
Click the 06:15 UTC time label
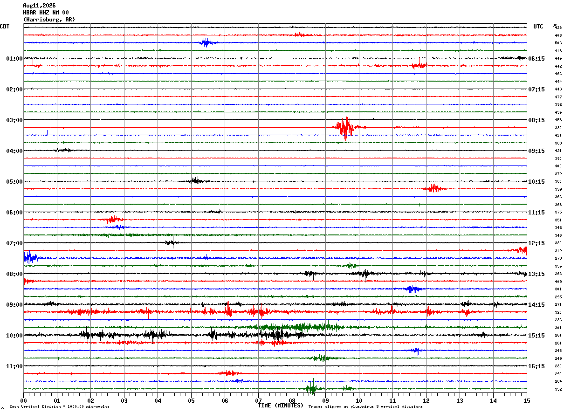[537, 59]
